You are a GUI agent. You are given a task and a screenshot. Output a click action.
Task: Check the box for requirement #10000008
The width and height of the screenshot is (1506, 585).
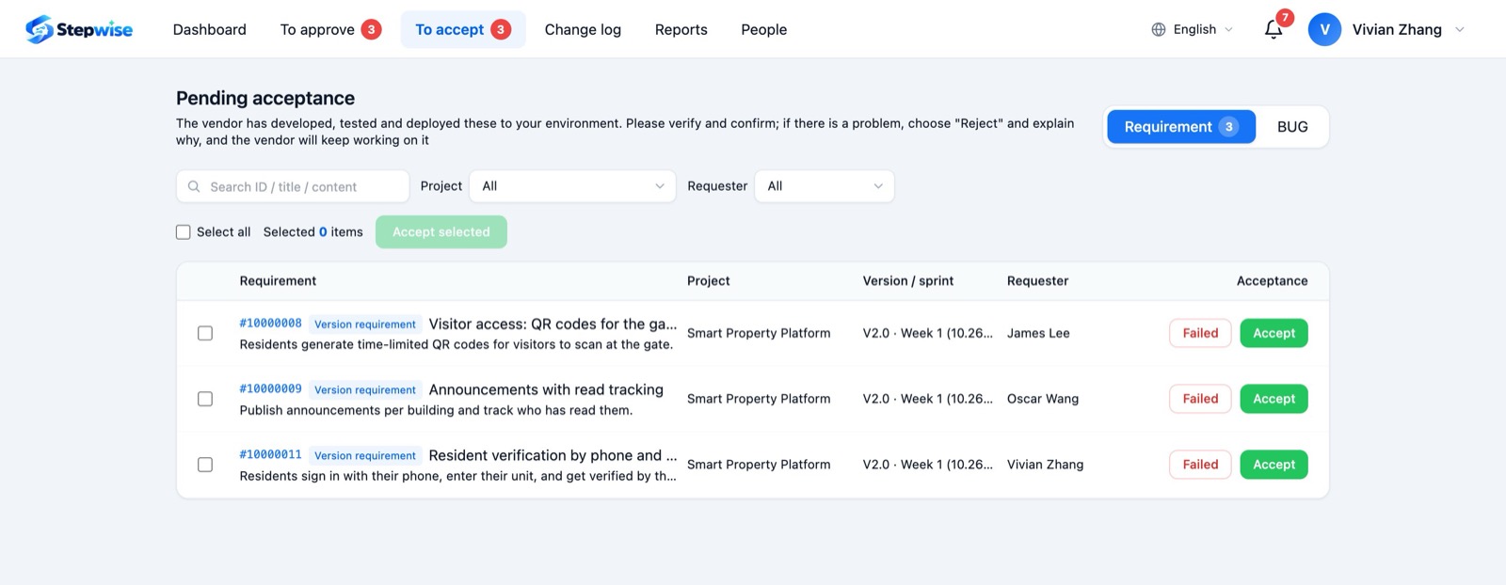(205, 333)
